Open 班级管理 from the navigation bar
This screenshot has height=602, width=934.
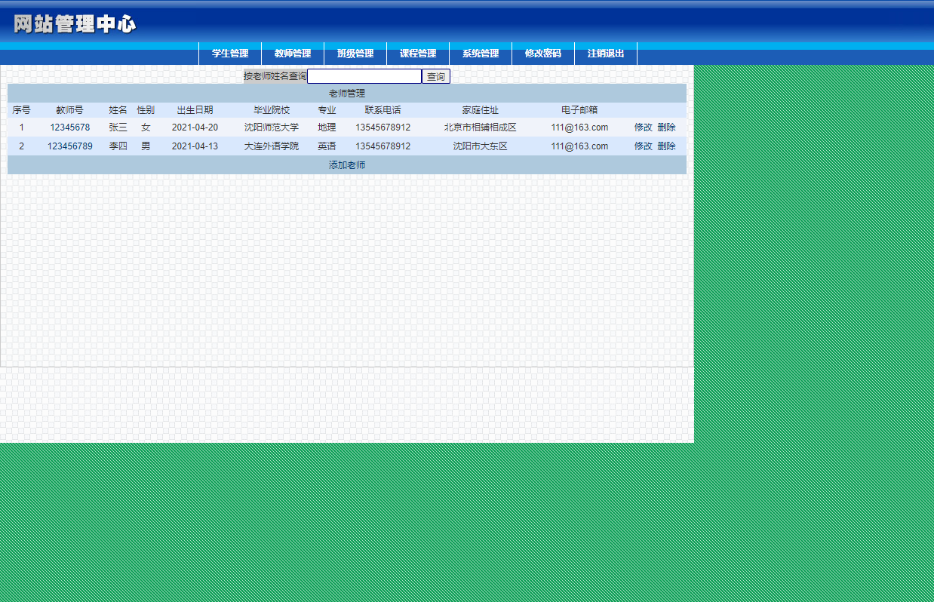tap(355, 54)
